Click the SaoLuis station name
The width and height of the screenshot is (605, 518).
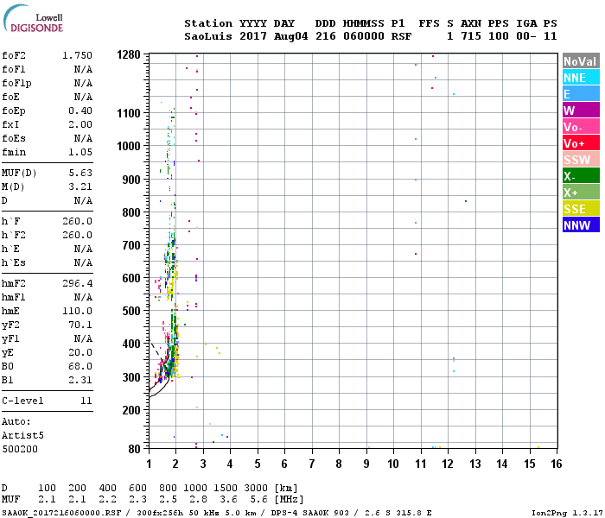tap(208, 36)
